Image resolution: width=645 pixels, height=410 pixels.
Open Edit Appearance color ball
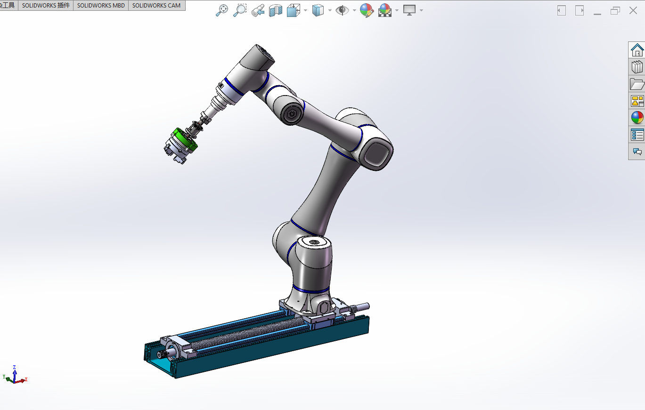pyautogui.click(x=367, y=10)
